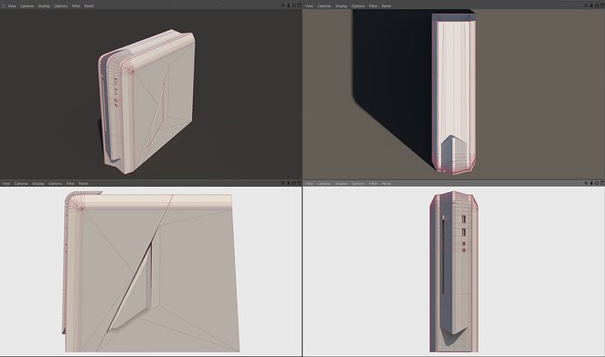This screenshot has width=605, height=357.
Task: Click move-camera icon in top-left perspective viewport
Action: [283, 5]
